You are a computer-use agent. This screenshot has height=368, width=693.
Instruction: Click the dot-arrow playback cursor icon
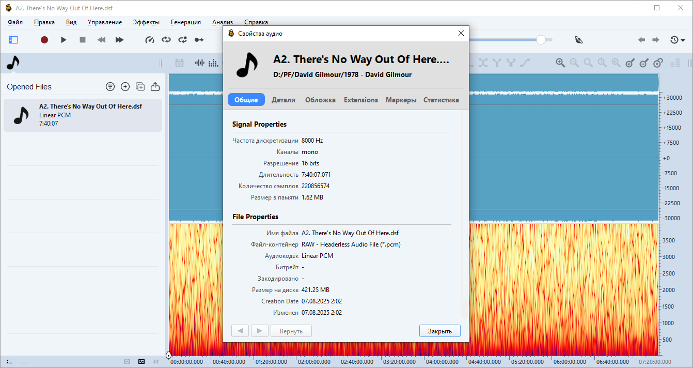click(x=199, y=40)
